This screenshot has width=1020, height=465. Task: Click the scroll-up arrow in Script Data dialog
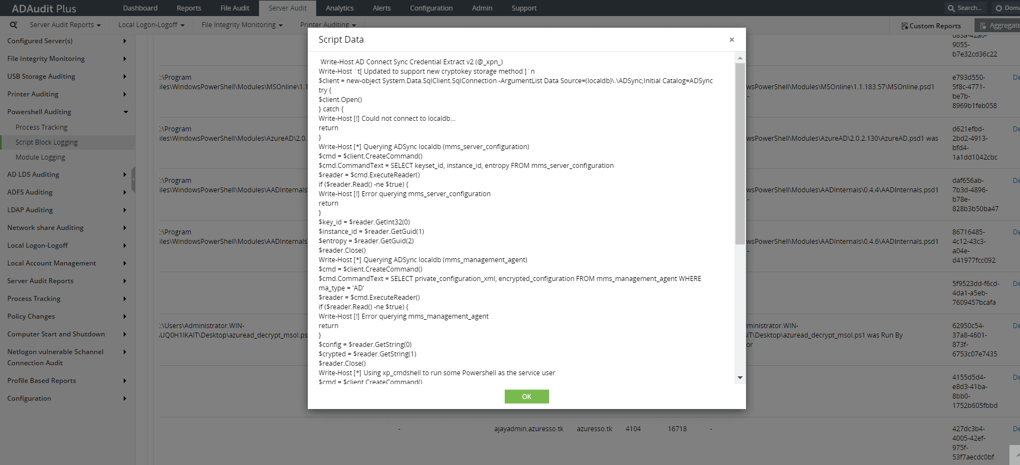point(740,58)
